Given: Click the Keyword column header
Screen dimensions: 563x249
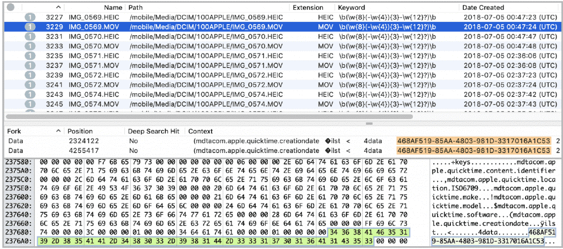Looking at the screenshot, I should pos(351,8).
